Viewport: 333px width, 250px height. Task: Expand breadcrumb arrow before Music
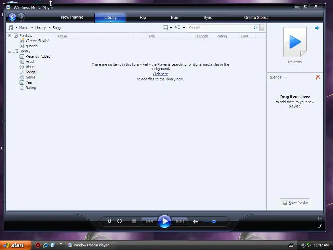16,28
